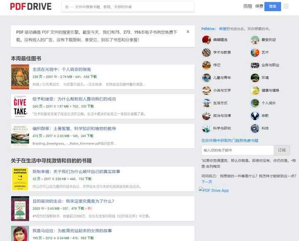
Task: Click the 传记 category icon
Action: (206, 65)
